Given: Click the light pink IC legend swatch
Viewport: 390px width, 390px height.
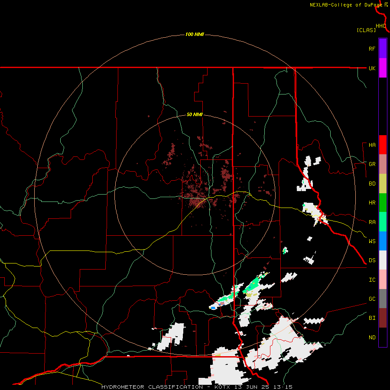Looking at the screenshot, I should [x=383, y=279].
